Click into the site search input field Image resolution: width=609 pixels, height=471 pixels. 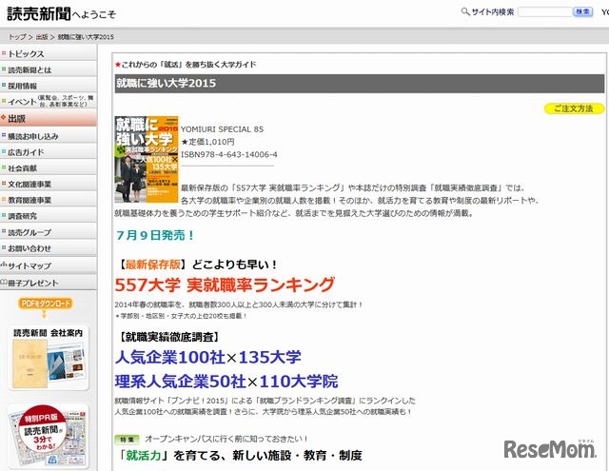(545, 12)
